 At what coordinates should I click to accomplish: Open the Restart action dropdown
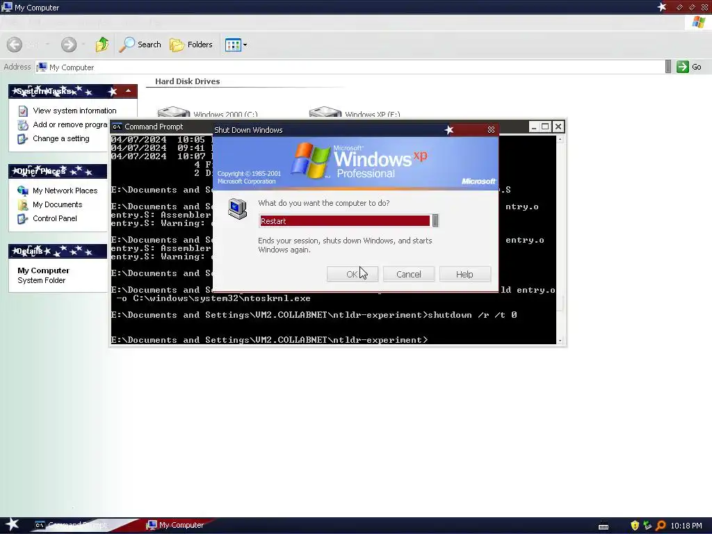(435, 220)
